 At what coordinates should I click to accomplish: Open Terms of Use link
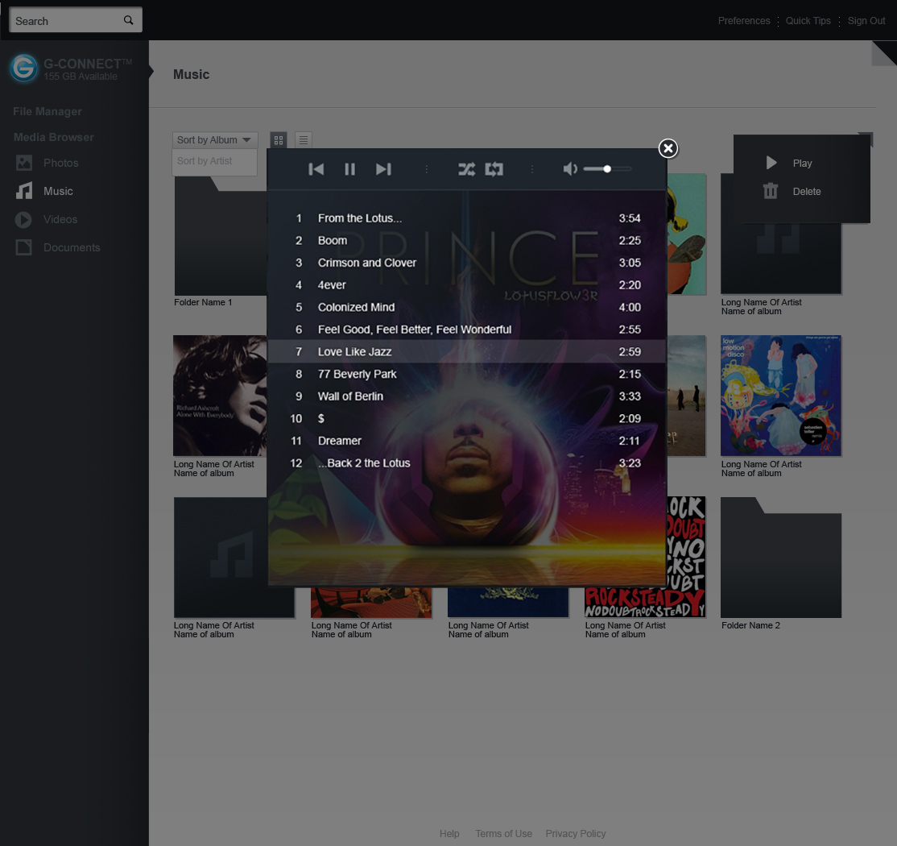click(x=503, y=833)
